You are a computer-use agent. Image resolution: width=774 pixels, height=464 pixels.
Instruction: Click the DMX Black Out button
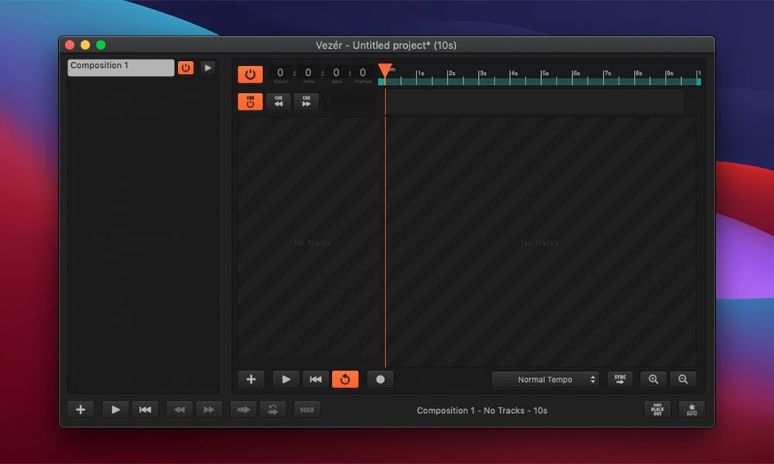[x=657, y=410]
